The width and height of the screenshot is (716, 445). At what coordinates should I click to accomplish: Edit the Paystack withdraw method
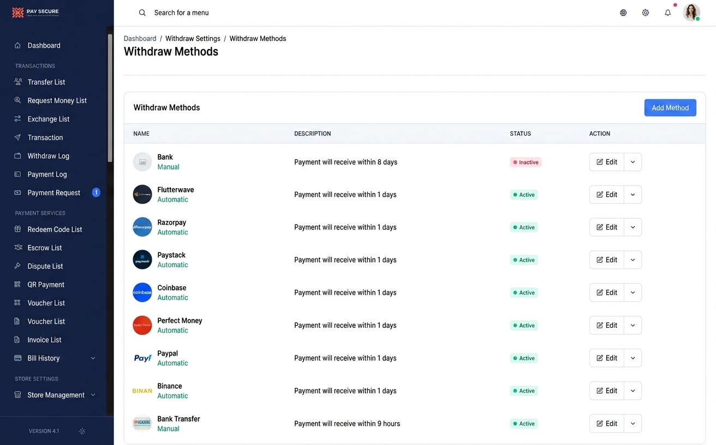607,260
